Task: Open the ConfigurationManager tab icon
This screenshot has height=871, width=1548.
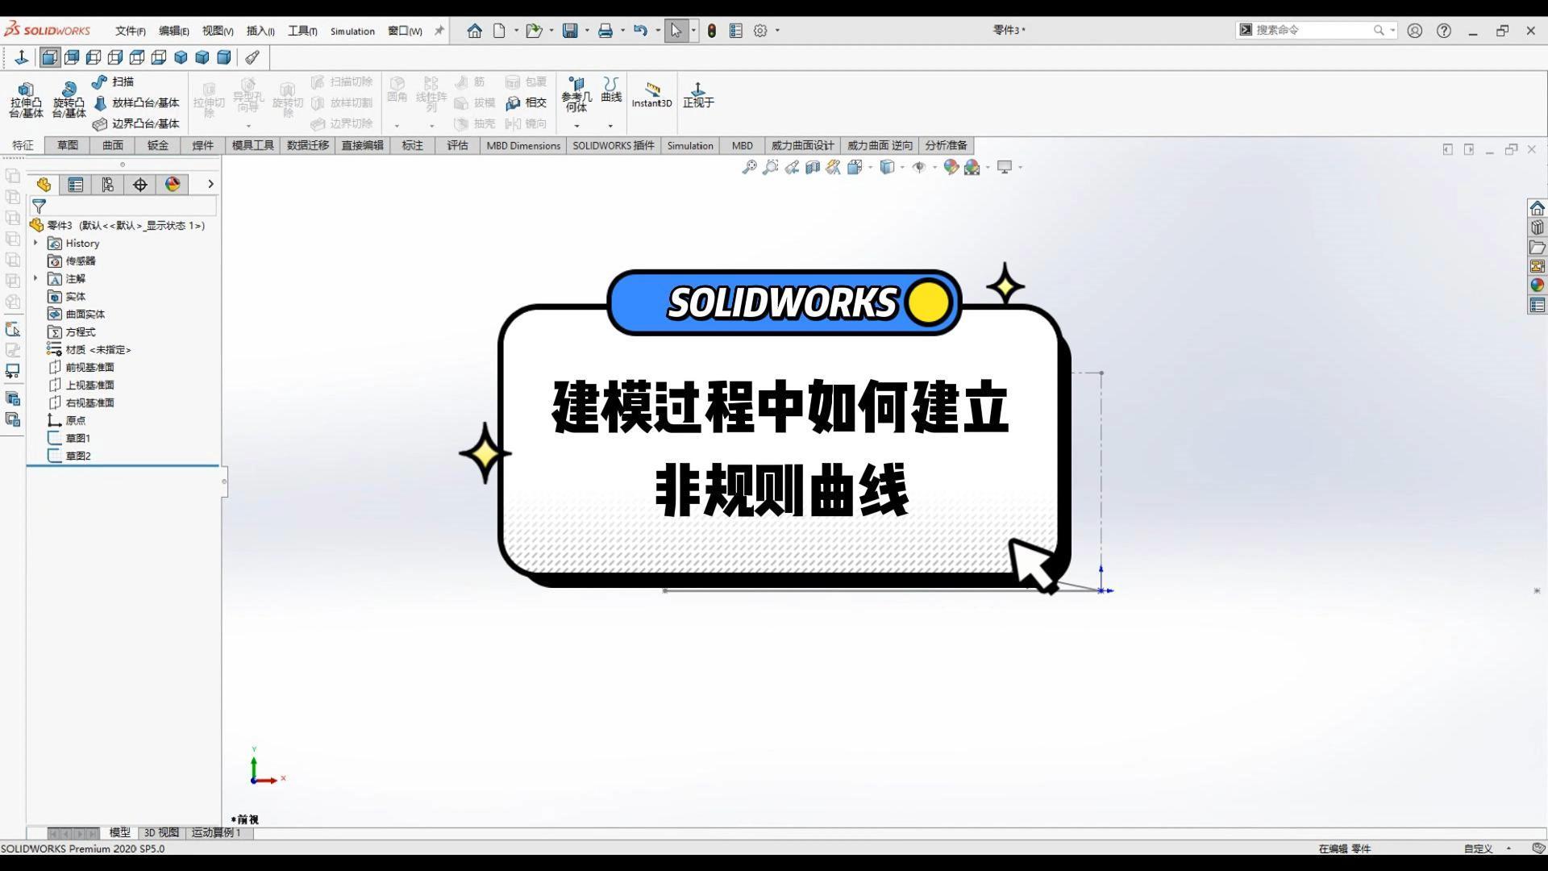Action: pos(107,185)
